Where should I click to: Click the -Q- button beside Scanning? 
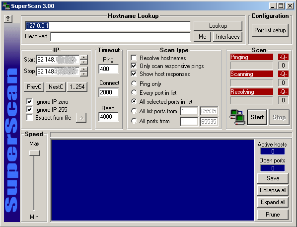(x=283, y=74)
